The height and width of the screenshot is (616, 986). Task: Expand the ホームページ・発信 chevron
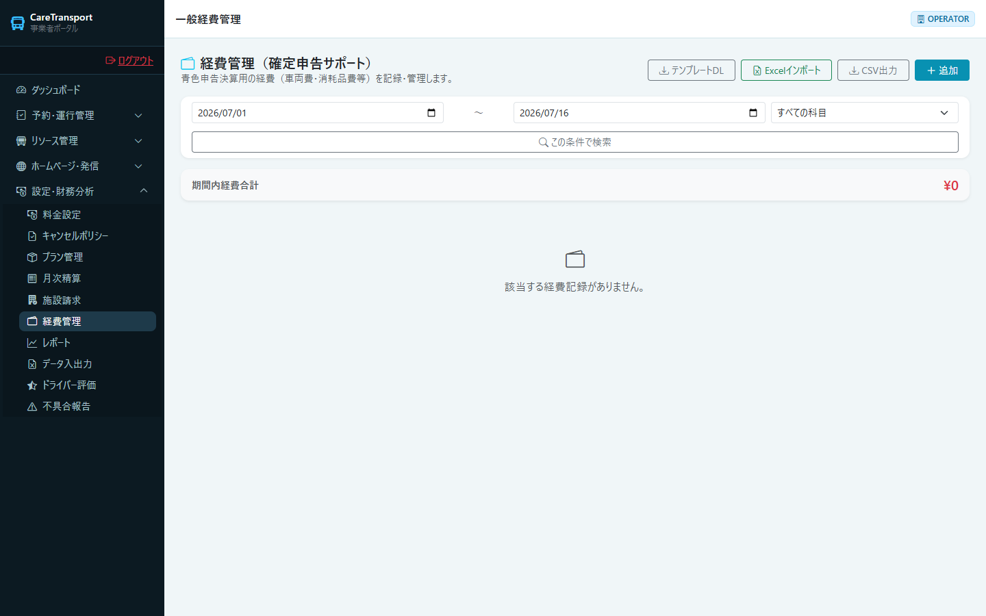coord(138,166)
